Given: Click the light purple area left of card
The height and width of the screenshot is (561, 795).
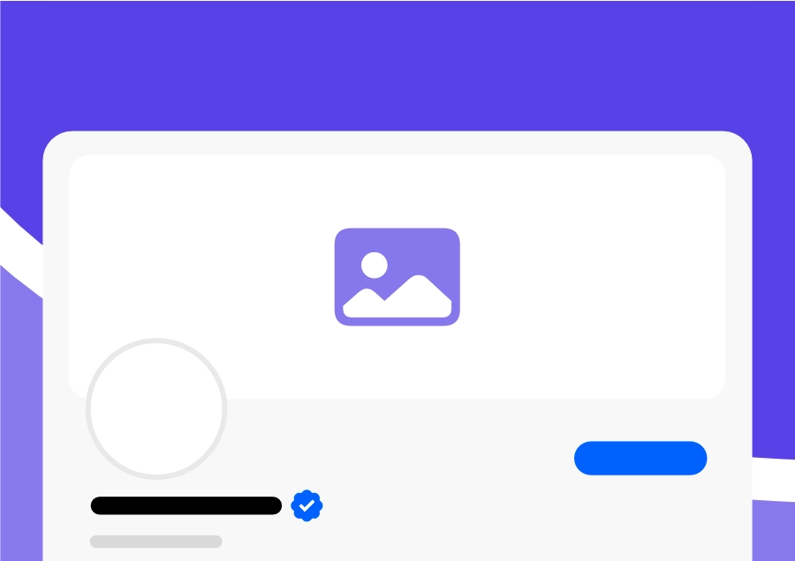Looking at the screenshot, I should tap(20, 430).
